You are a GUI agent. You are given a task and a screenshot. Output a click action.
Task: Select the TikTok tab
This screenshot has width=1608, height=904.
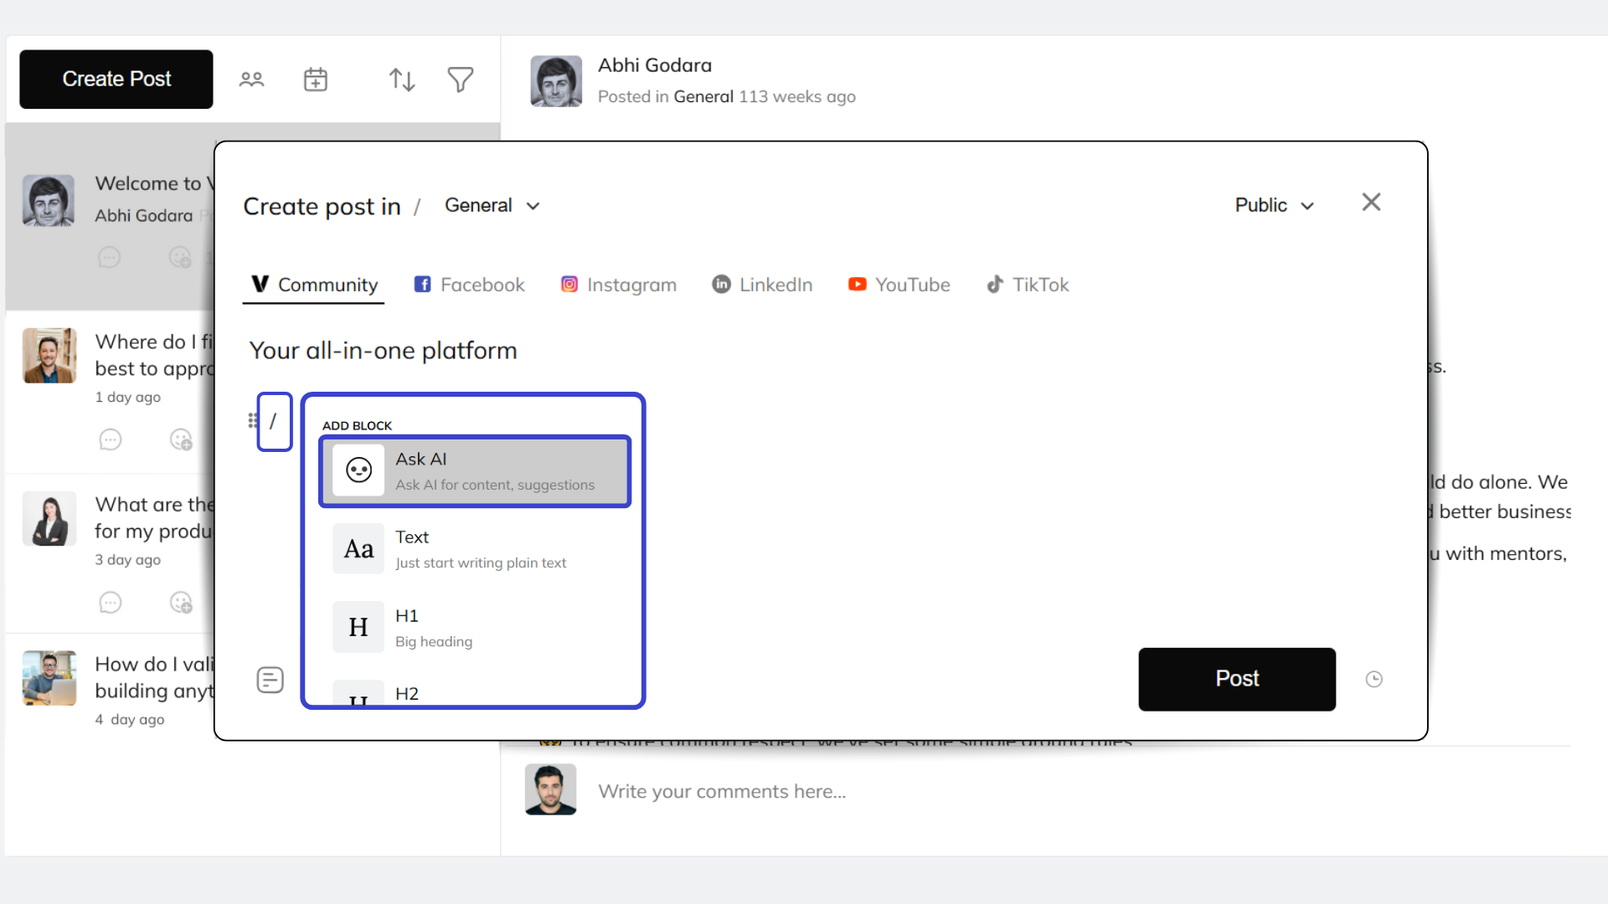(x=1028, y=285)
